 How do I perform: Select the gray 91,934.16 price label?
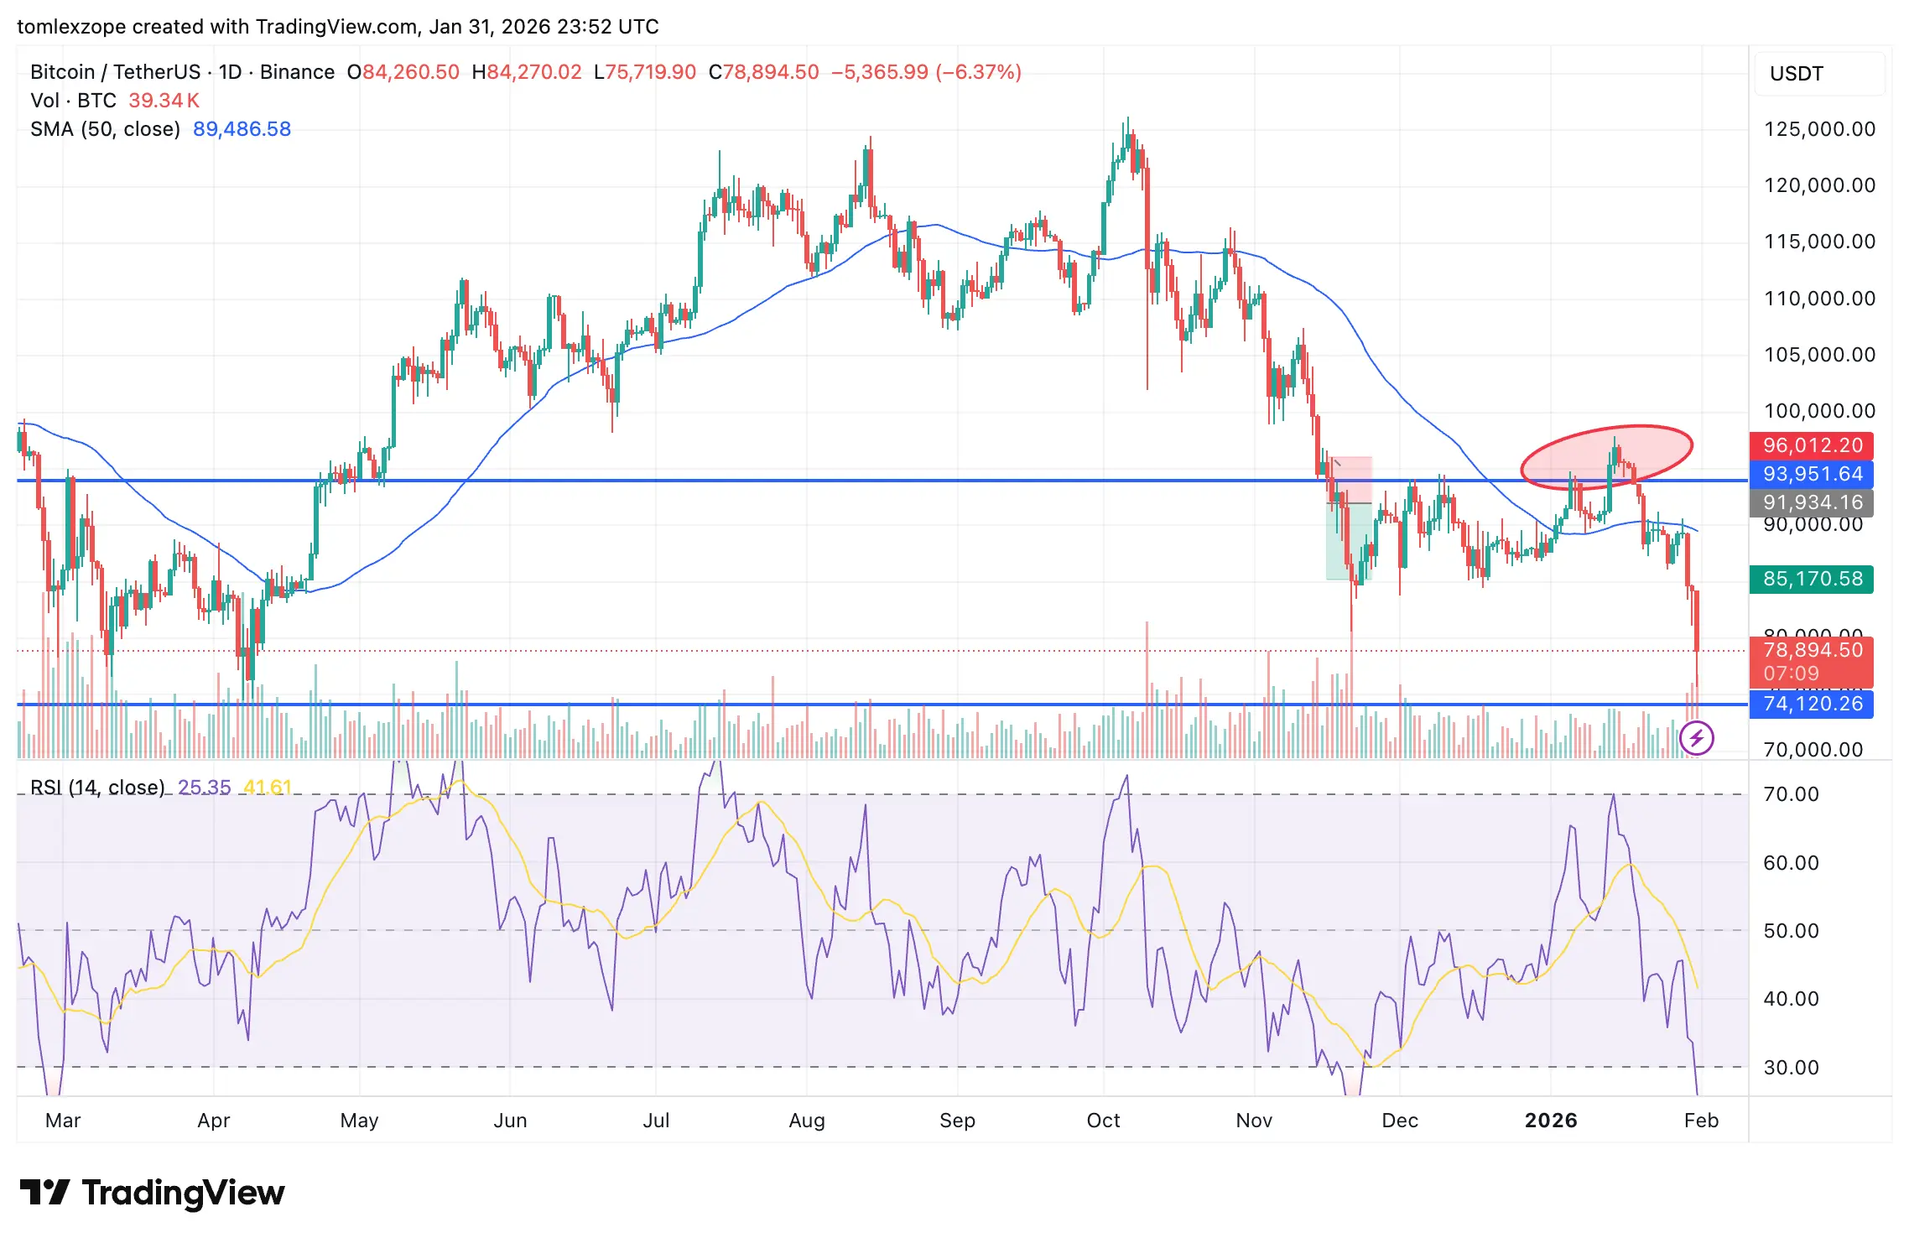[1811, 502]
